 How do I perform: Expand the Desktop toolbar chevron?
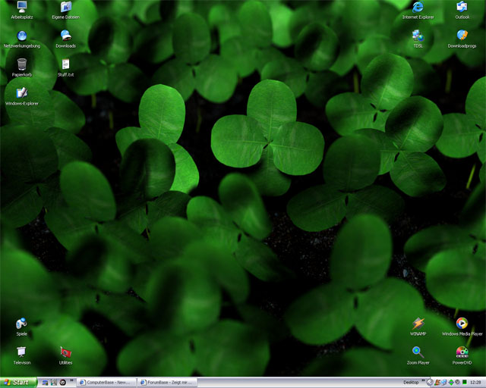click(423, 380)
